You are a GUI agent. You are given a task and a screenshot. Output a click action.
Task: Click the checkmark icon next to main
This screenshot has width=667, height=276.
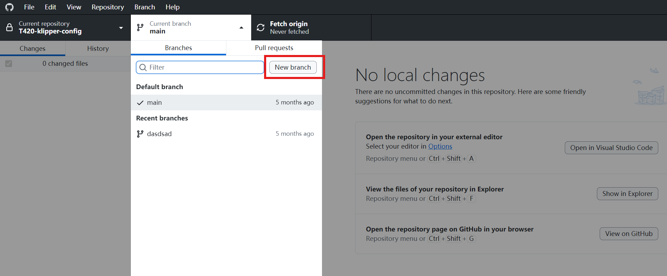140,103
